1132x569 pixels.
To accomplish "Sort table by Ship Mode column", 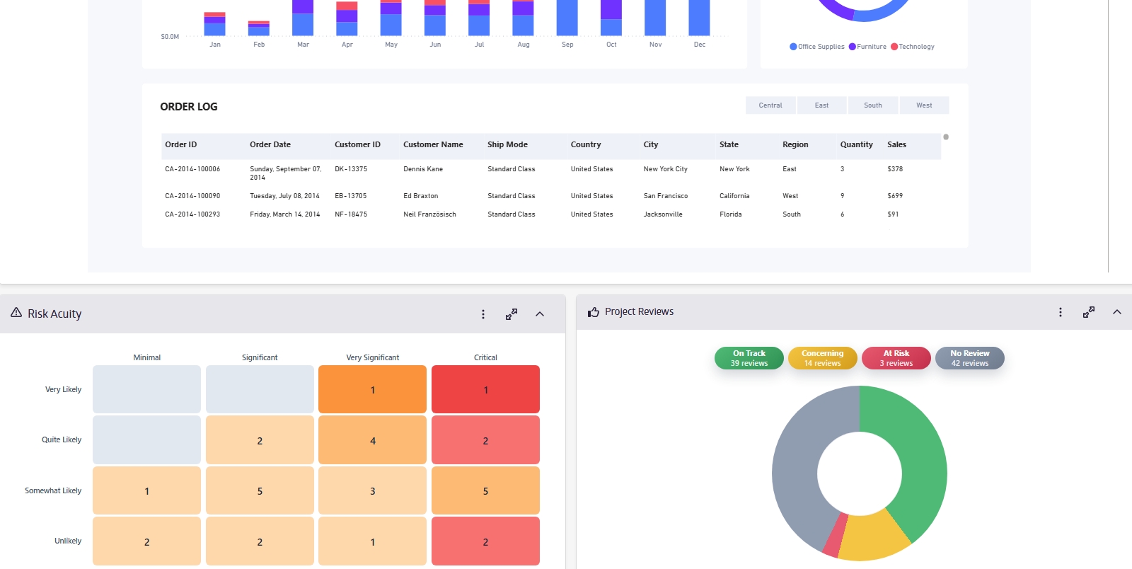I will tap(507, 144).
